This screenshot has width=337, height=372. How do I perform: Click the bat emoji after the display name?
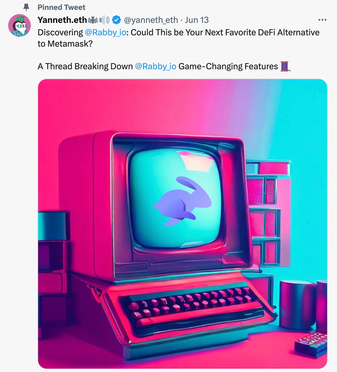point(93,20)
